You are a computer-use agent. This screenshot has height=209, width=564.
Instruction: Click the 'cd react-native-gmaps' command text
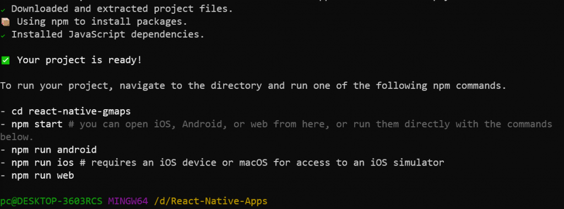tap(70, 111)
